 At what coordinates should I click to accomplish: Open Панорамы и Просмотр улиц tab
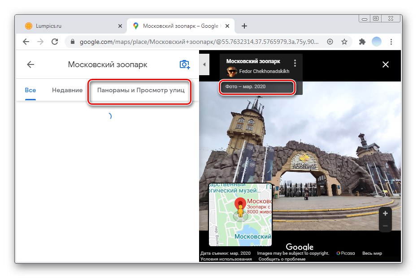click(141, 90)
